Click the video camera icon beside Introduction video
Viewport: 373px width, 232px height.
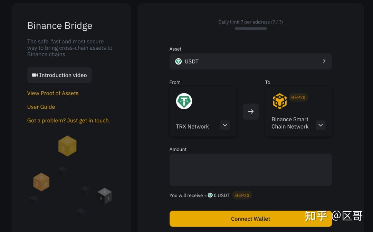35,75
